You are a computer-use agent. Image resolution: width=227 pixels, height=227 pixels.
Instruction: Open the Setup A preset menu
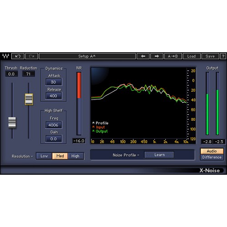coord(87,56)
